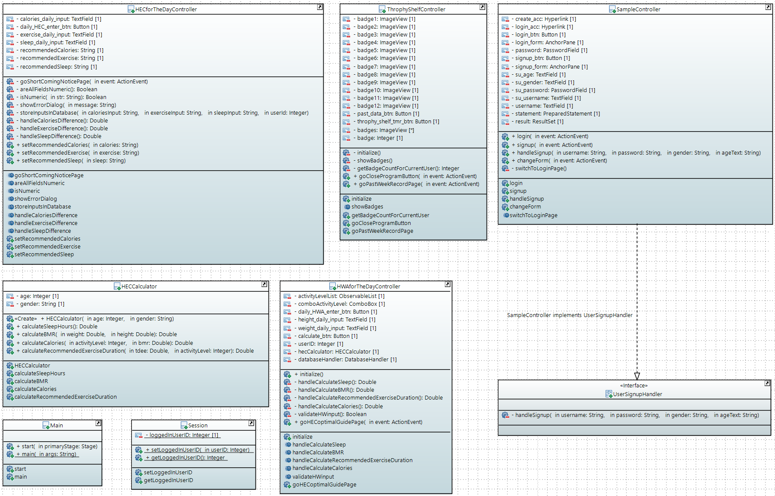The image size is (775, 496).
Task: Select the ThrophyShelfController class title
Action: tap(416, 10)
